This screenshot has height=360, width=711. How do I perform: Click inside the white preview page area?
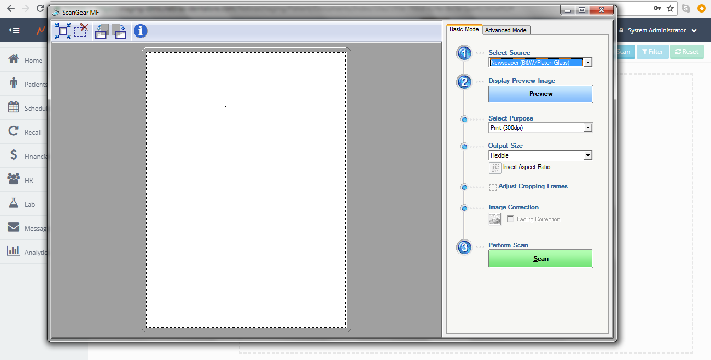[x=246, y=189]
